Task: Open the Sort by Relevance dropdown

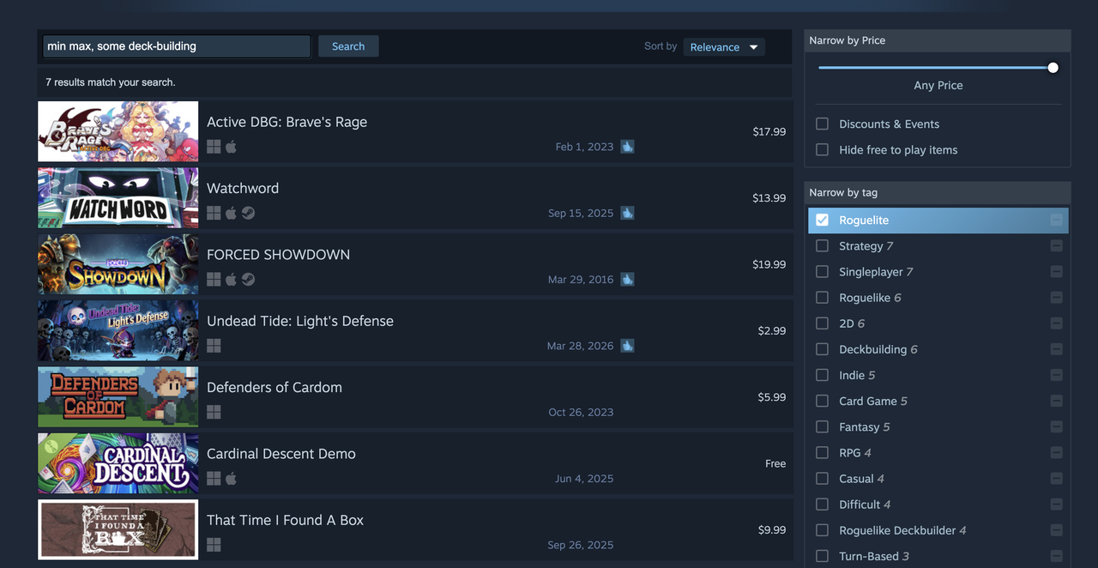Action: pos(724,47)
